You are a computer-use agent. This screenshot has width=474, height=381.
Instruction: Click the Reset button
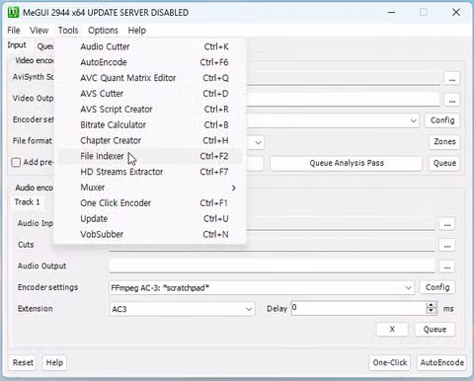(23, 362)
